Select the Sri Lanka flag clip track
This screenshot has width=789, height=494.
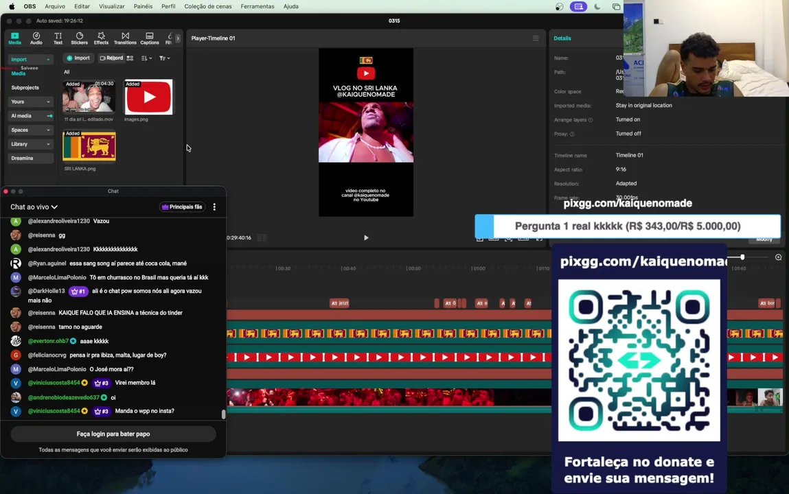pos(389,333)
